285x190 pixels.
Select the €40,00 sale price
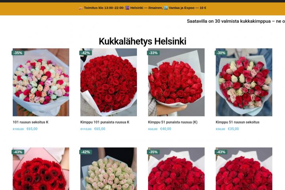tap(165, 129)
